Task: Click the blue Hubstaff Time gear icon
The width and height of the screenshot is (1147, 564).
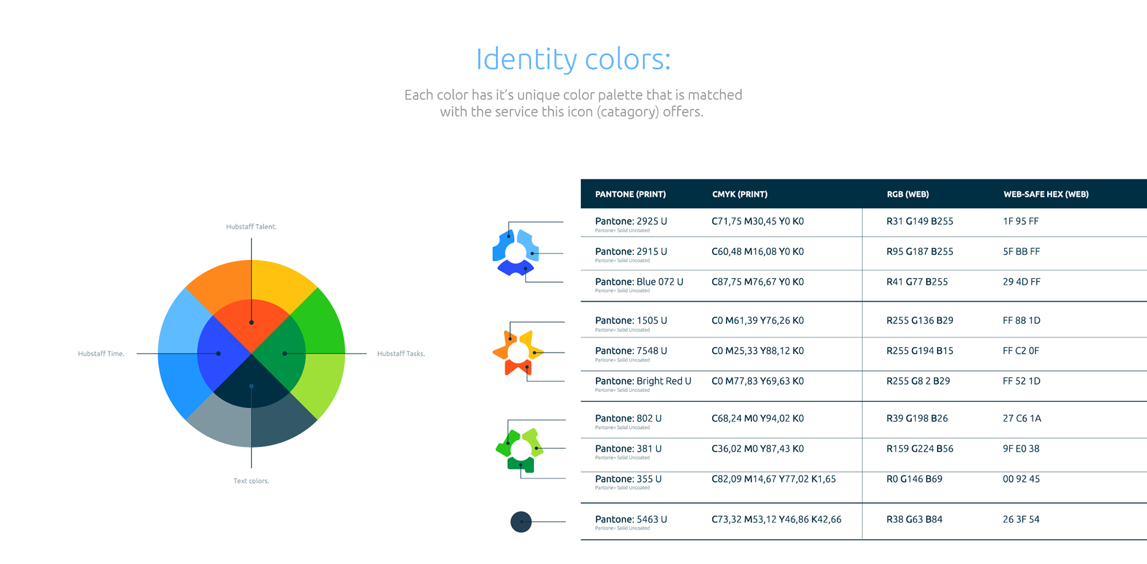Action: point(516,253)
